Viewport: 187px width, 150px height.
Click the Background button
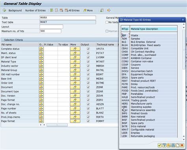(x=15, y=10)
